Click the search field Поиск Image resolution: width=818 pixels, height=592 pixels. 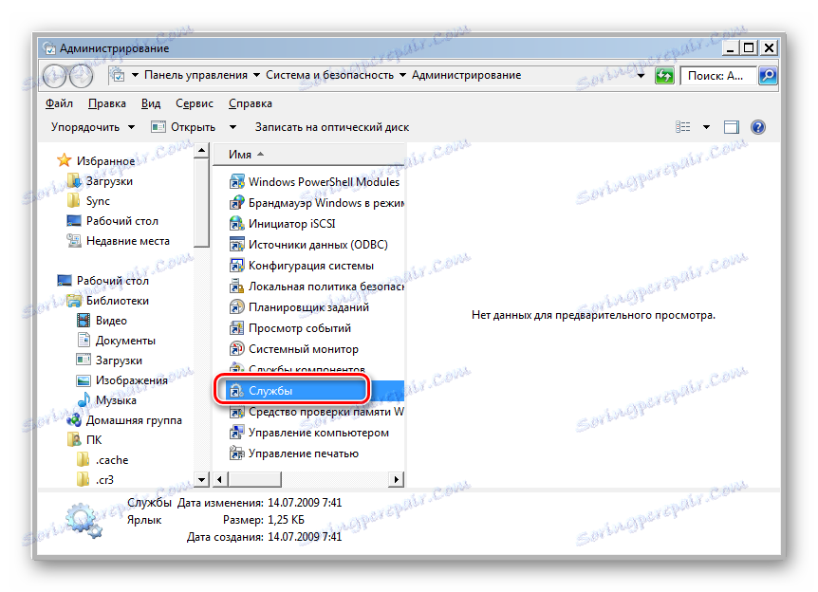(x=717, y=76)
